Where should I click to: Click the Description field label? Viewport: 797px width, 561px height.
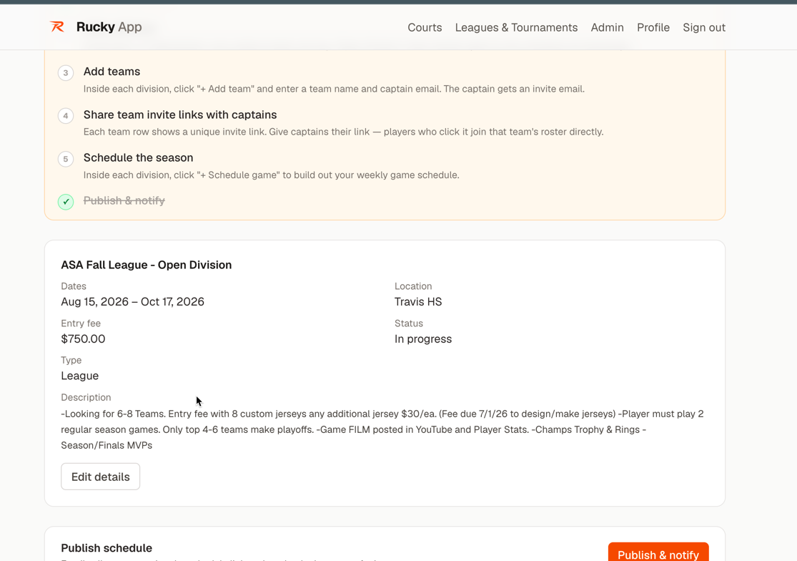click(86, 397)
